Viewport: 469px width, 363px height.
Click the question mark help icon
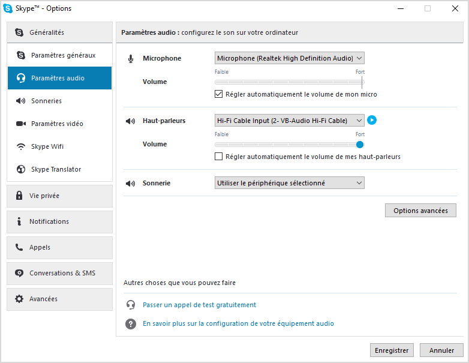tap(131, 324)
